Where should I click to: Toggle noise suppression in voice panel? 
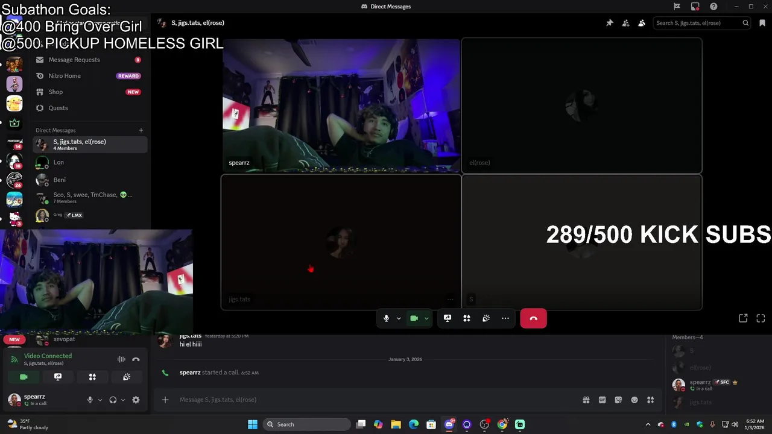point(121,359)
